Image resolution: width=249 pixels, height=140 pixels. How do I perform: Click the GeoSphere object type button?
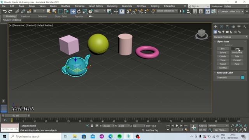click(x=237, y=52)
